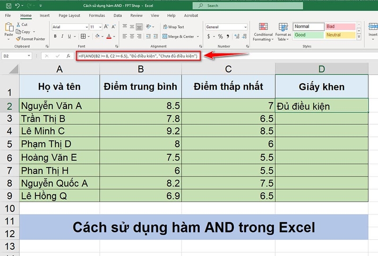378x256 pixels.
Task: Enable Wrap Text
Action: point(173,27)
